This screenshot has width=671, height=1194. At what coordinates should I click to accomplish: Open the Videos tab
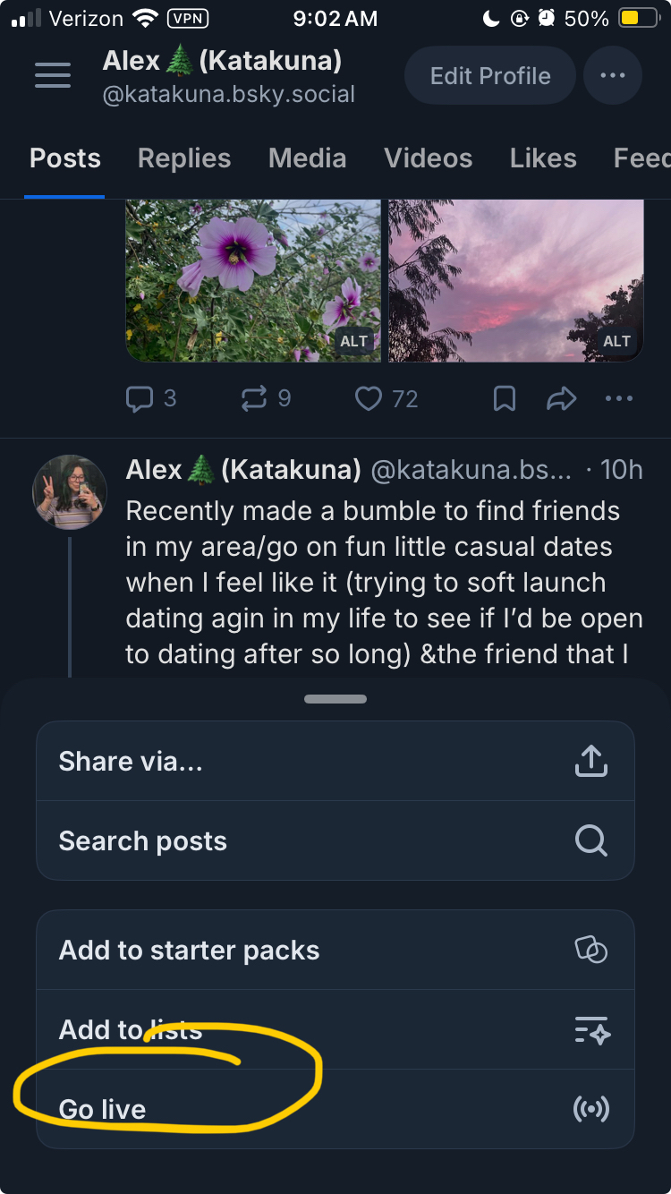[x=428, y=158]
